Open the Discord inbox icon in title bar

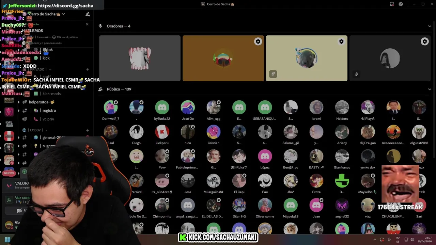coord(392,4)
